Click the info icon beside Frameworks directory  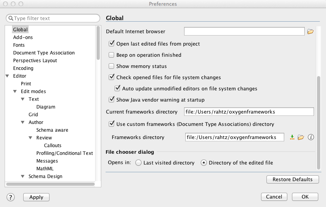pos(310,137)
